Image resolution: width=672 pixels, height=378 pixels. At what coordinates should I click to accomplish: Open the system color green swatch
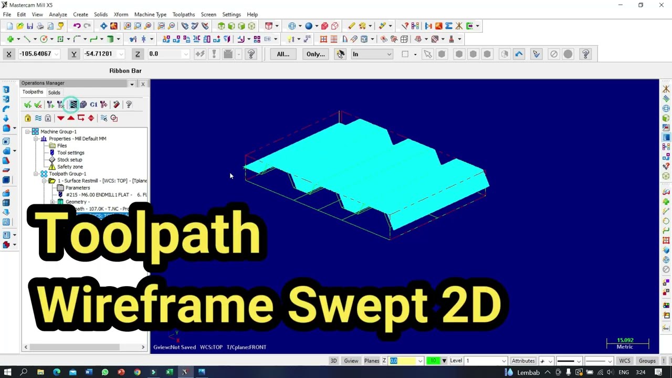[433, 361]
